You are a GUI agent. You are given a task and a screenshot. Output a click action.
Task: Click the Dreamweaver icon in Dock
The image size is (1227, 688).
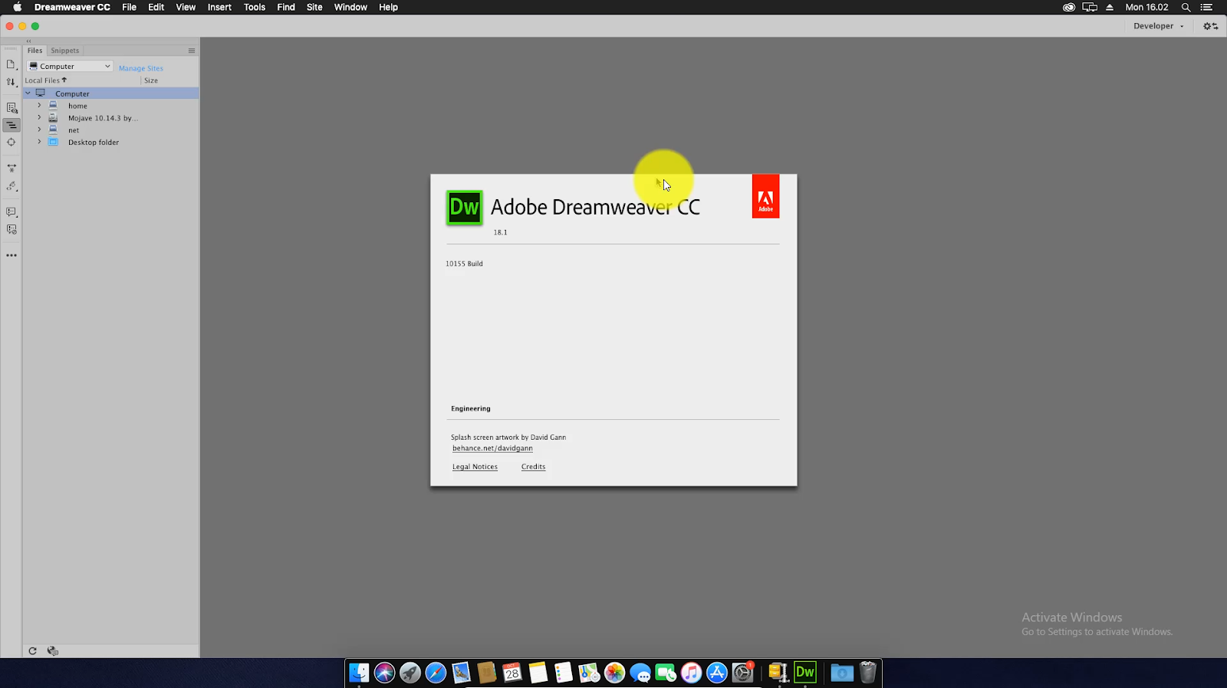tap(805, 672)
